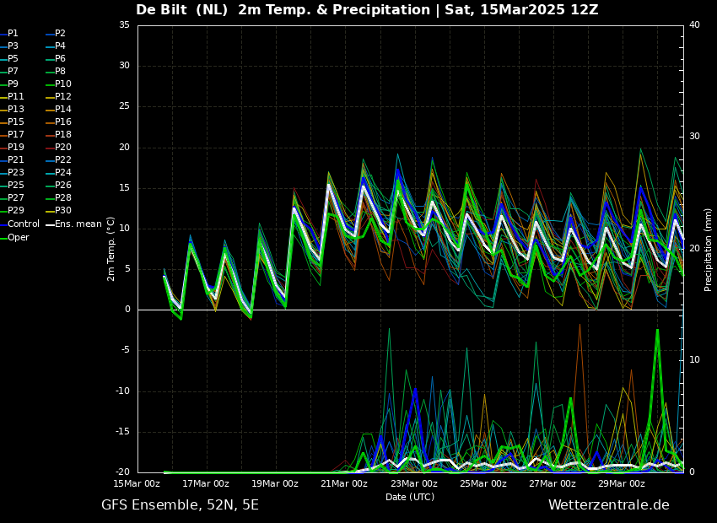The width and height of the screenshot is (717, 523).
Task: Click the 21Mar 00z date label
Action: click(x=344, y=483)
